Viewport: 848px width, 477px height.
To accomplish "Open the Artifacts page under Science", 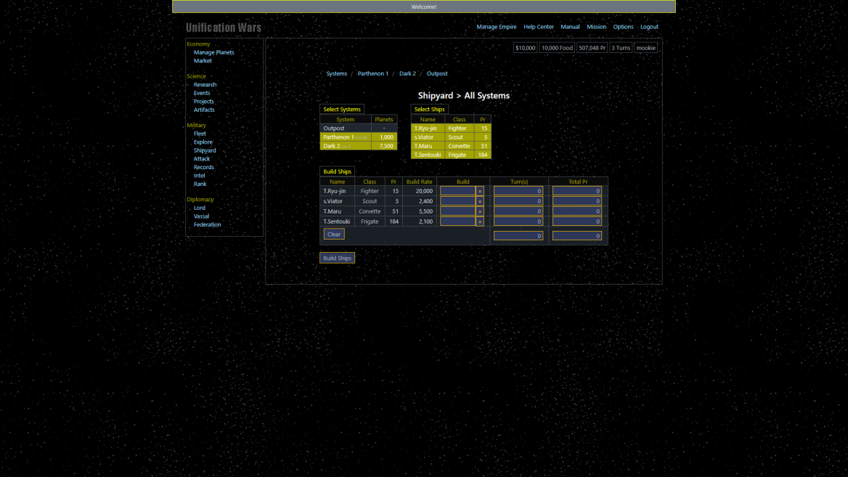I will pyautogui.click(x=204, y=110).
